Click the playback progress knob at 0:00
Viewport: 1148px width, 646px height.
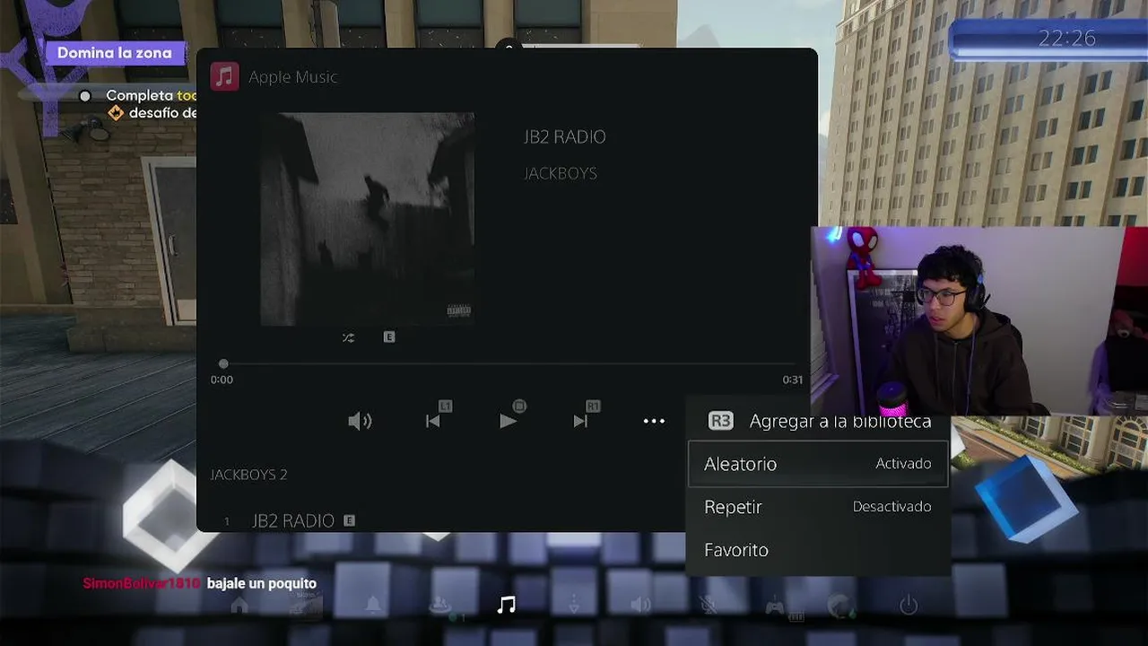tap(223, 363)
